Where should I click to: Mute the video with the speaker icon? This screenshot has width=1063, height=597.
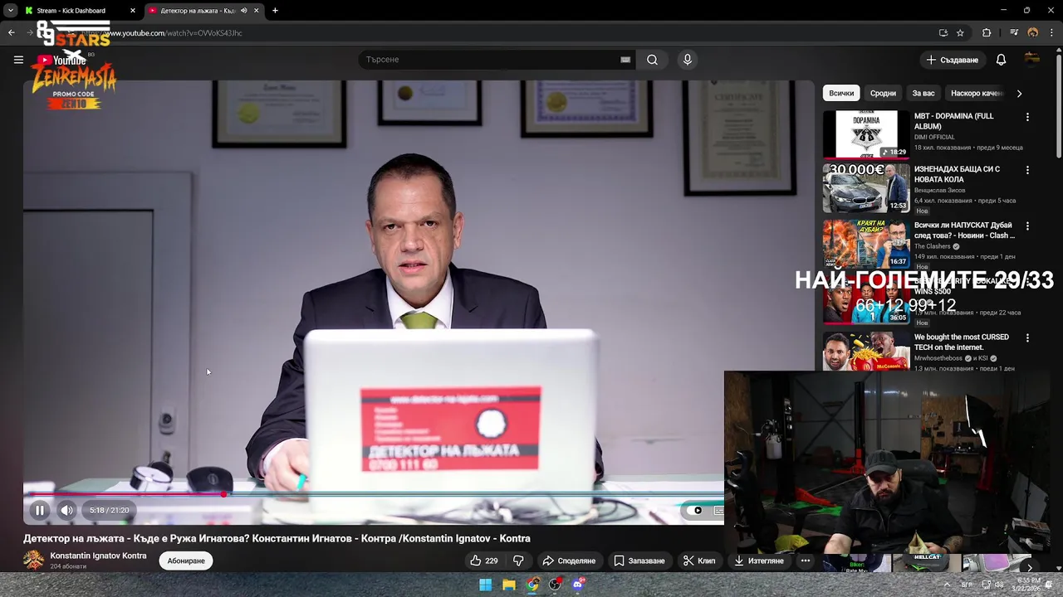(x=66, y=510)
